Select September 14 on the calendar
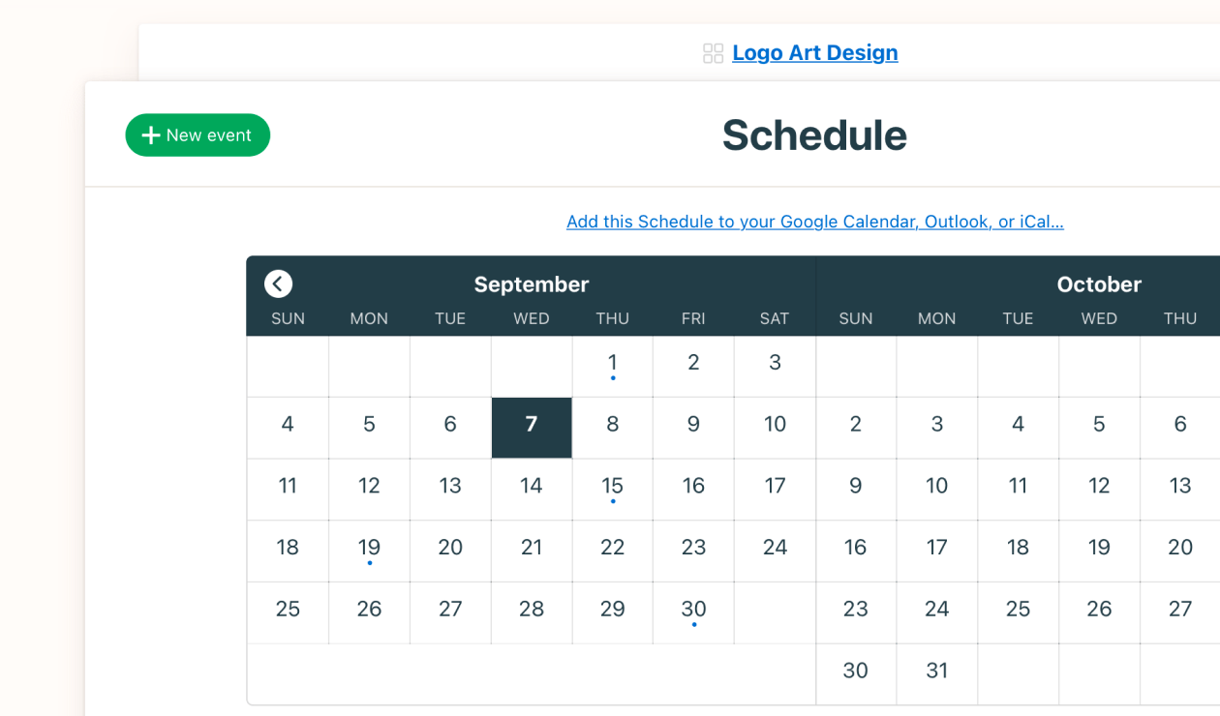 [531, 486]
